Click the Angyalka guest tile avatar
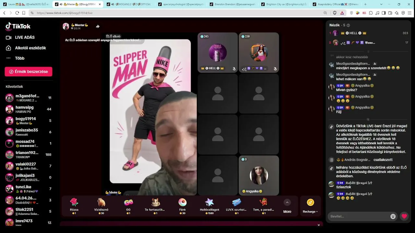The height and width of the screenshot is (233, 415). pos(259,175)
